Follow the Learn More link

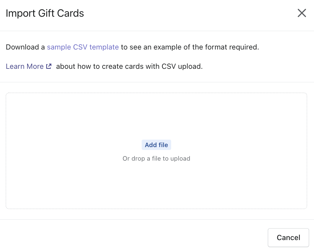(25, 66)
